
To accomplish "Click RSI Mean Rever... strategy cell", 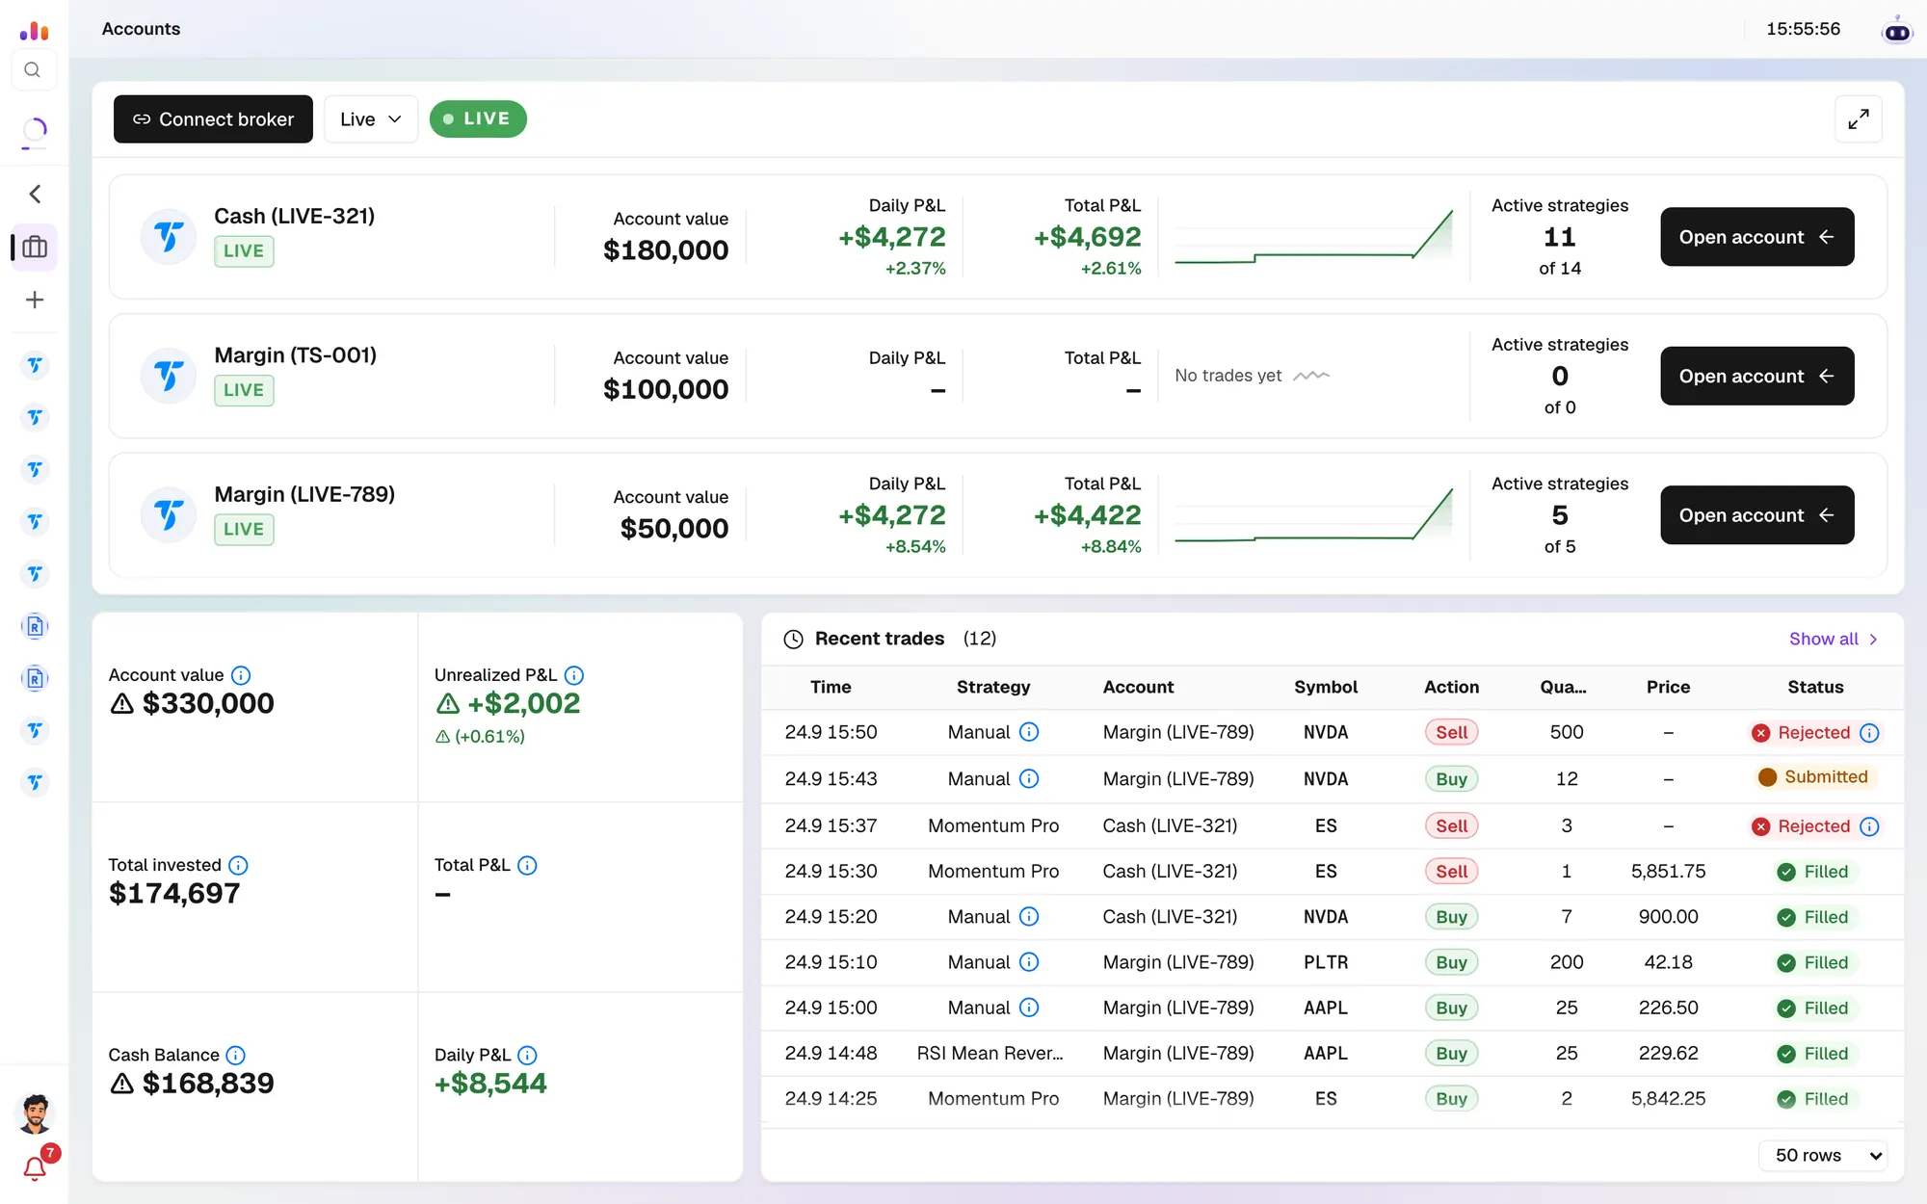I will (990, 1053).
